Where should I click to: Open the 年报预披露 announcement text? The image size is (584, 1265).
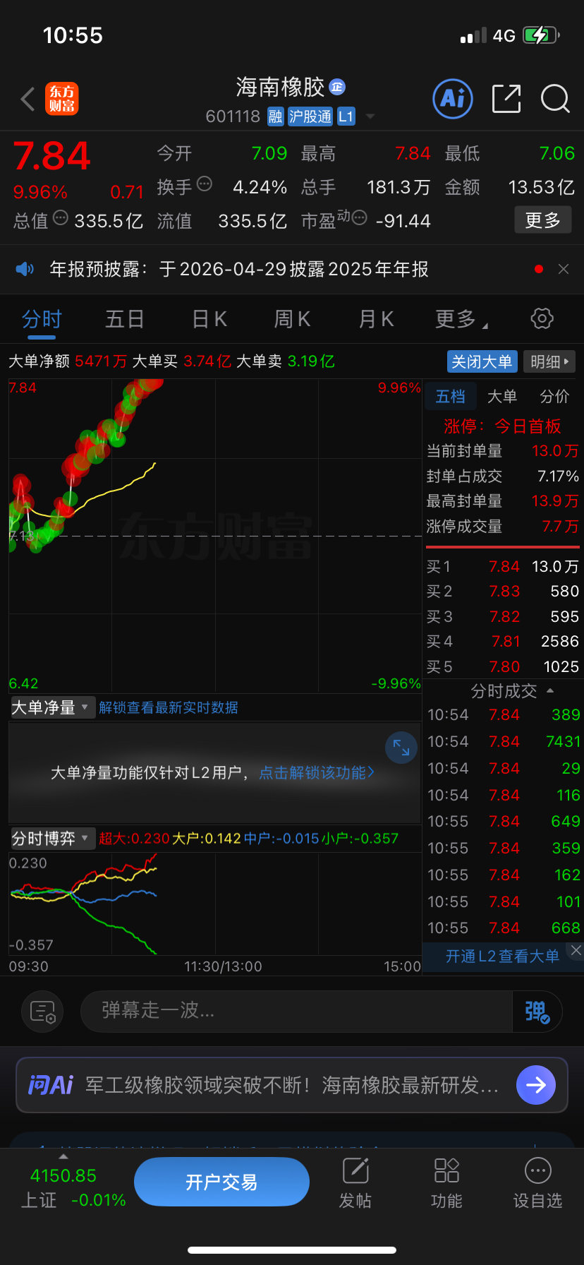coord(239,269)
